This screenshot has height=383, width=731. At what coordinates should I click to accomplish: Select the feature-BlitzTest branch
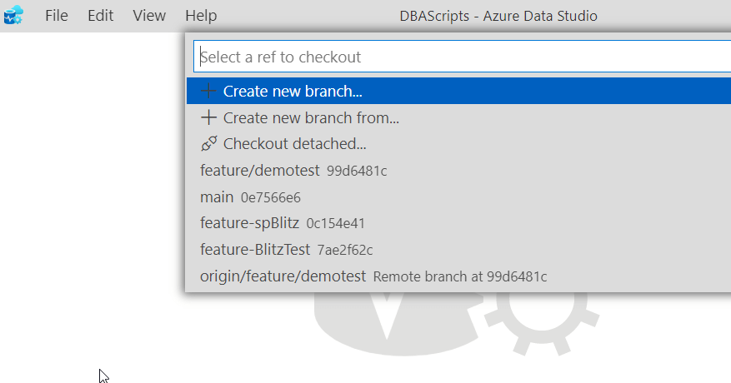(255, 250)
